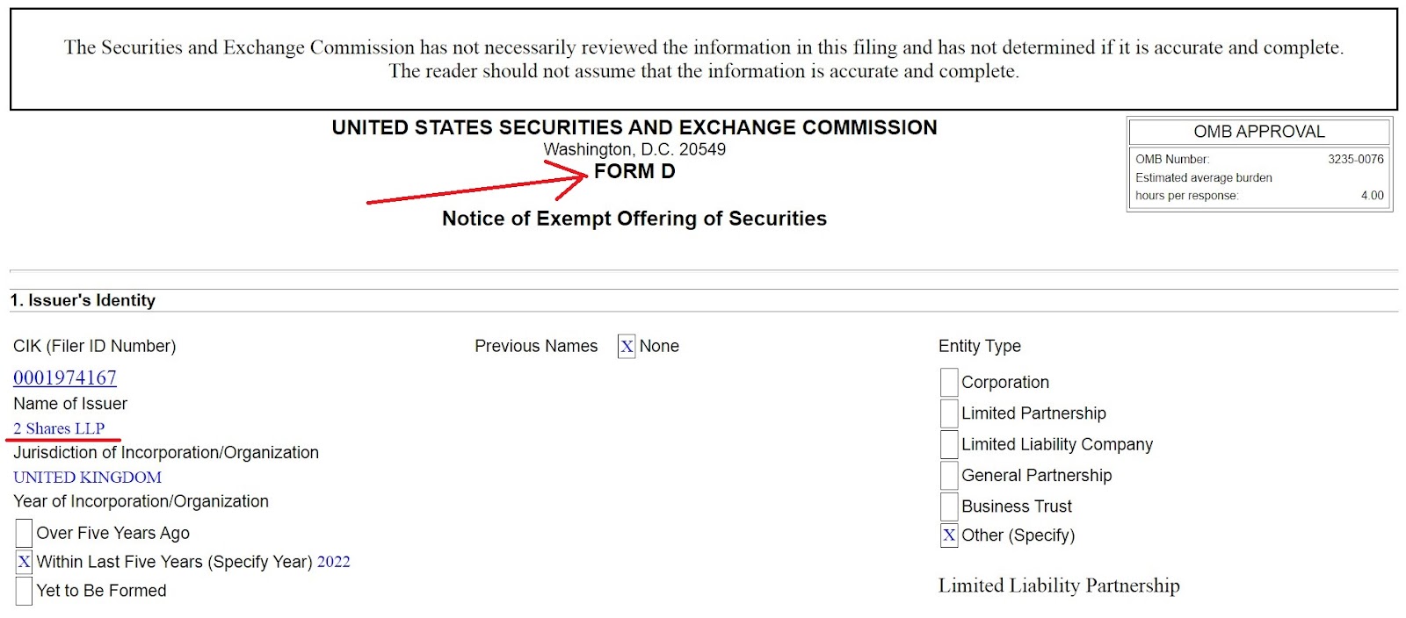Viewport: 1406px width, 618px height.
Task: Enable the General Partnership checkbox
Action: point(949,475)
